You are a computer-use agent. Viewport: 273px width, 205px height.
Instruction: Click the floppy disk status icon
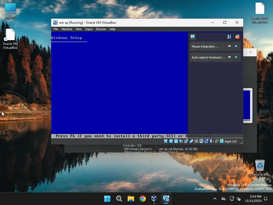pos(176,141)
